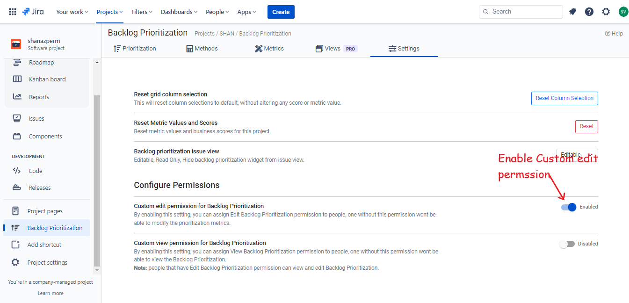This screenshot has width=629, height=303.
Task: Click the Jira logo
Action: point(33,12)
